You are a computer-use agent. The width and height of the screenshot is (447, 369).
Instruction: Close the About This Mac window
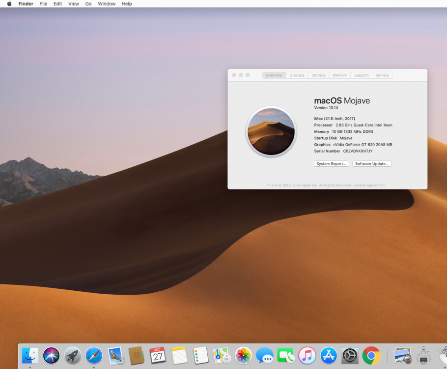tap(234, 75)
